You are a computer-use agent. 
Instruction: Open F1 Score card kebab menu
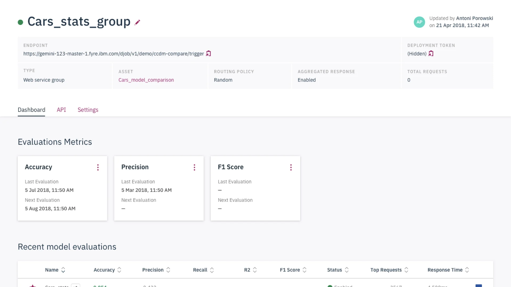291,167
